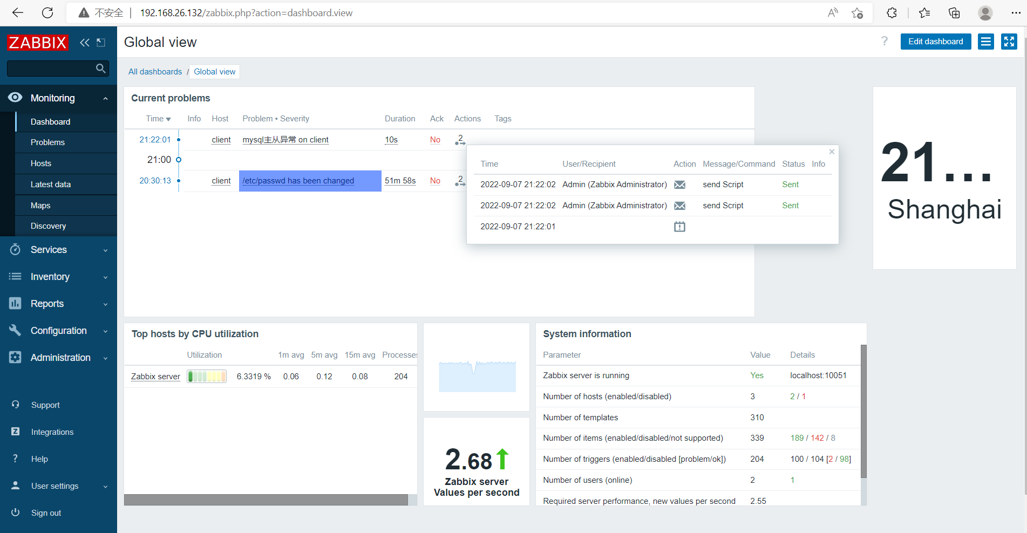Click first send Script envelope icon
Screen dimensions: 1027x533
pyautogui.click(x=680, y=184)
